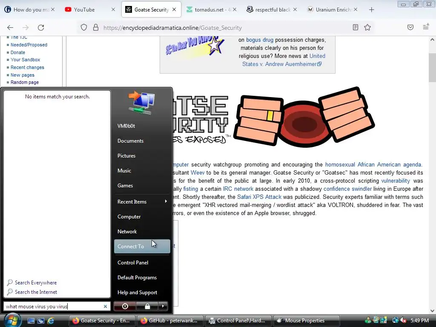Switch to the Uranium Enrich tab

332,9
